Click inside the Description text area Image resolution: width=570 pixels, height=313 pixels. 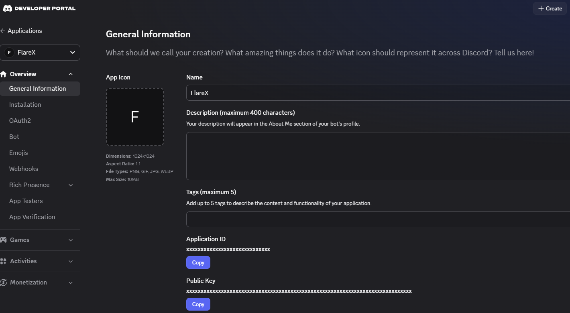click(378, 156)
